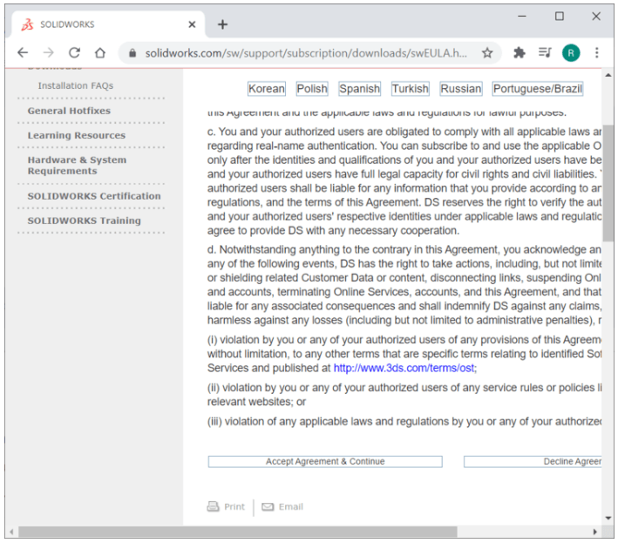The height and width of the screenshot is (543, 618).
Task: Click the Print link
Action: (x=234, y=506)
